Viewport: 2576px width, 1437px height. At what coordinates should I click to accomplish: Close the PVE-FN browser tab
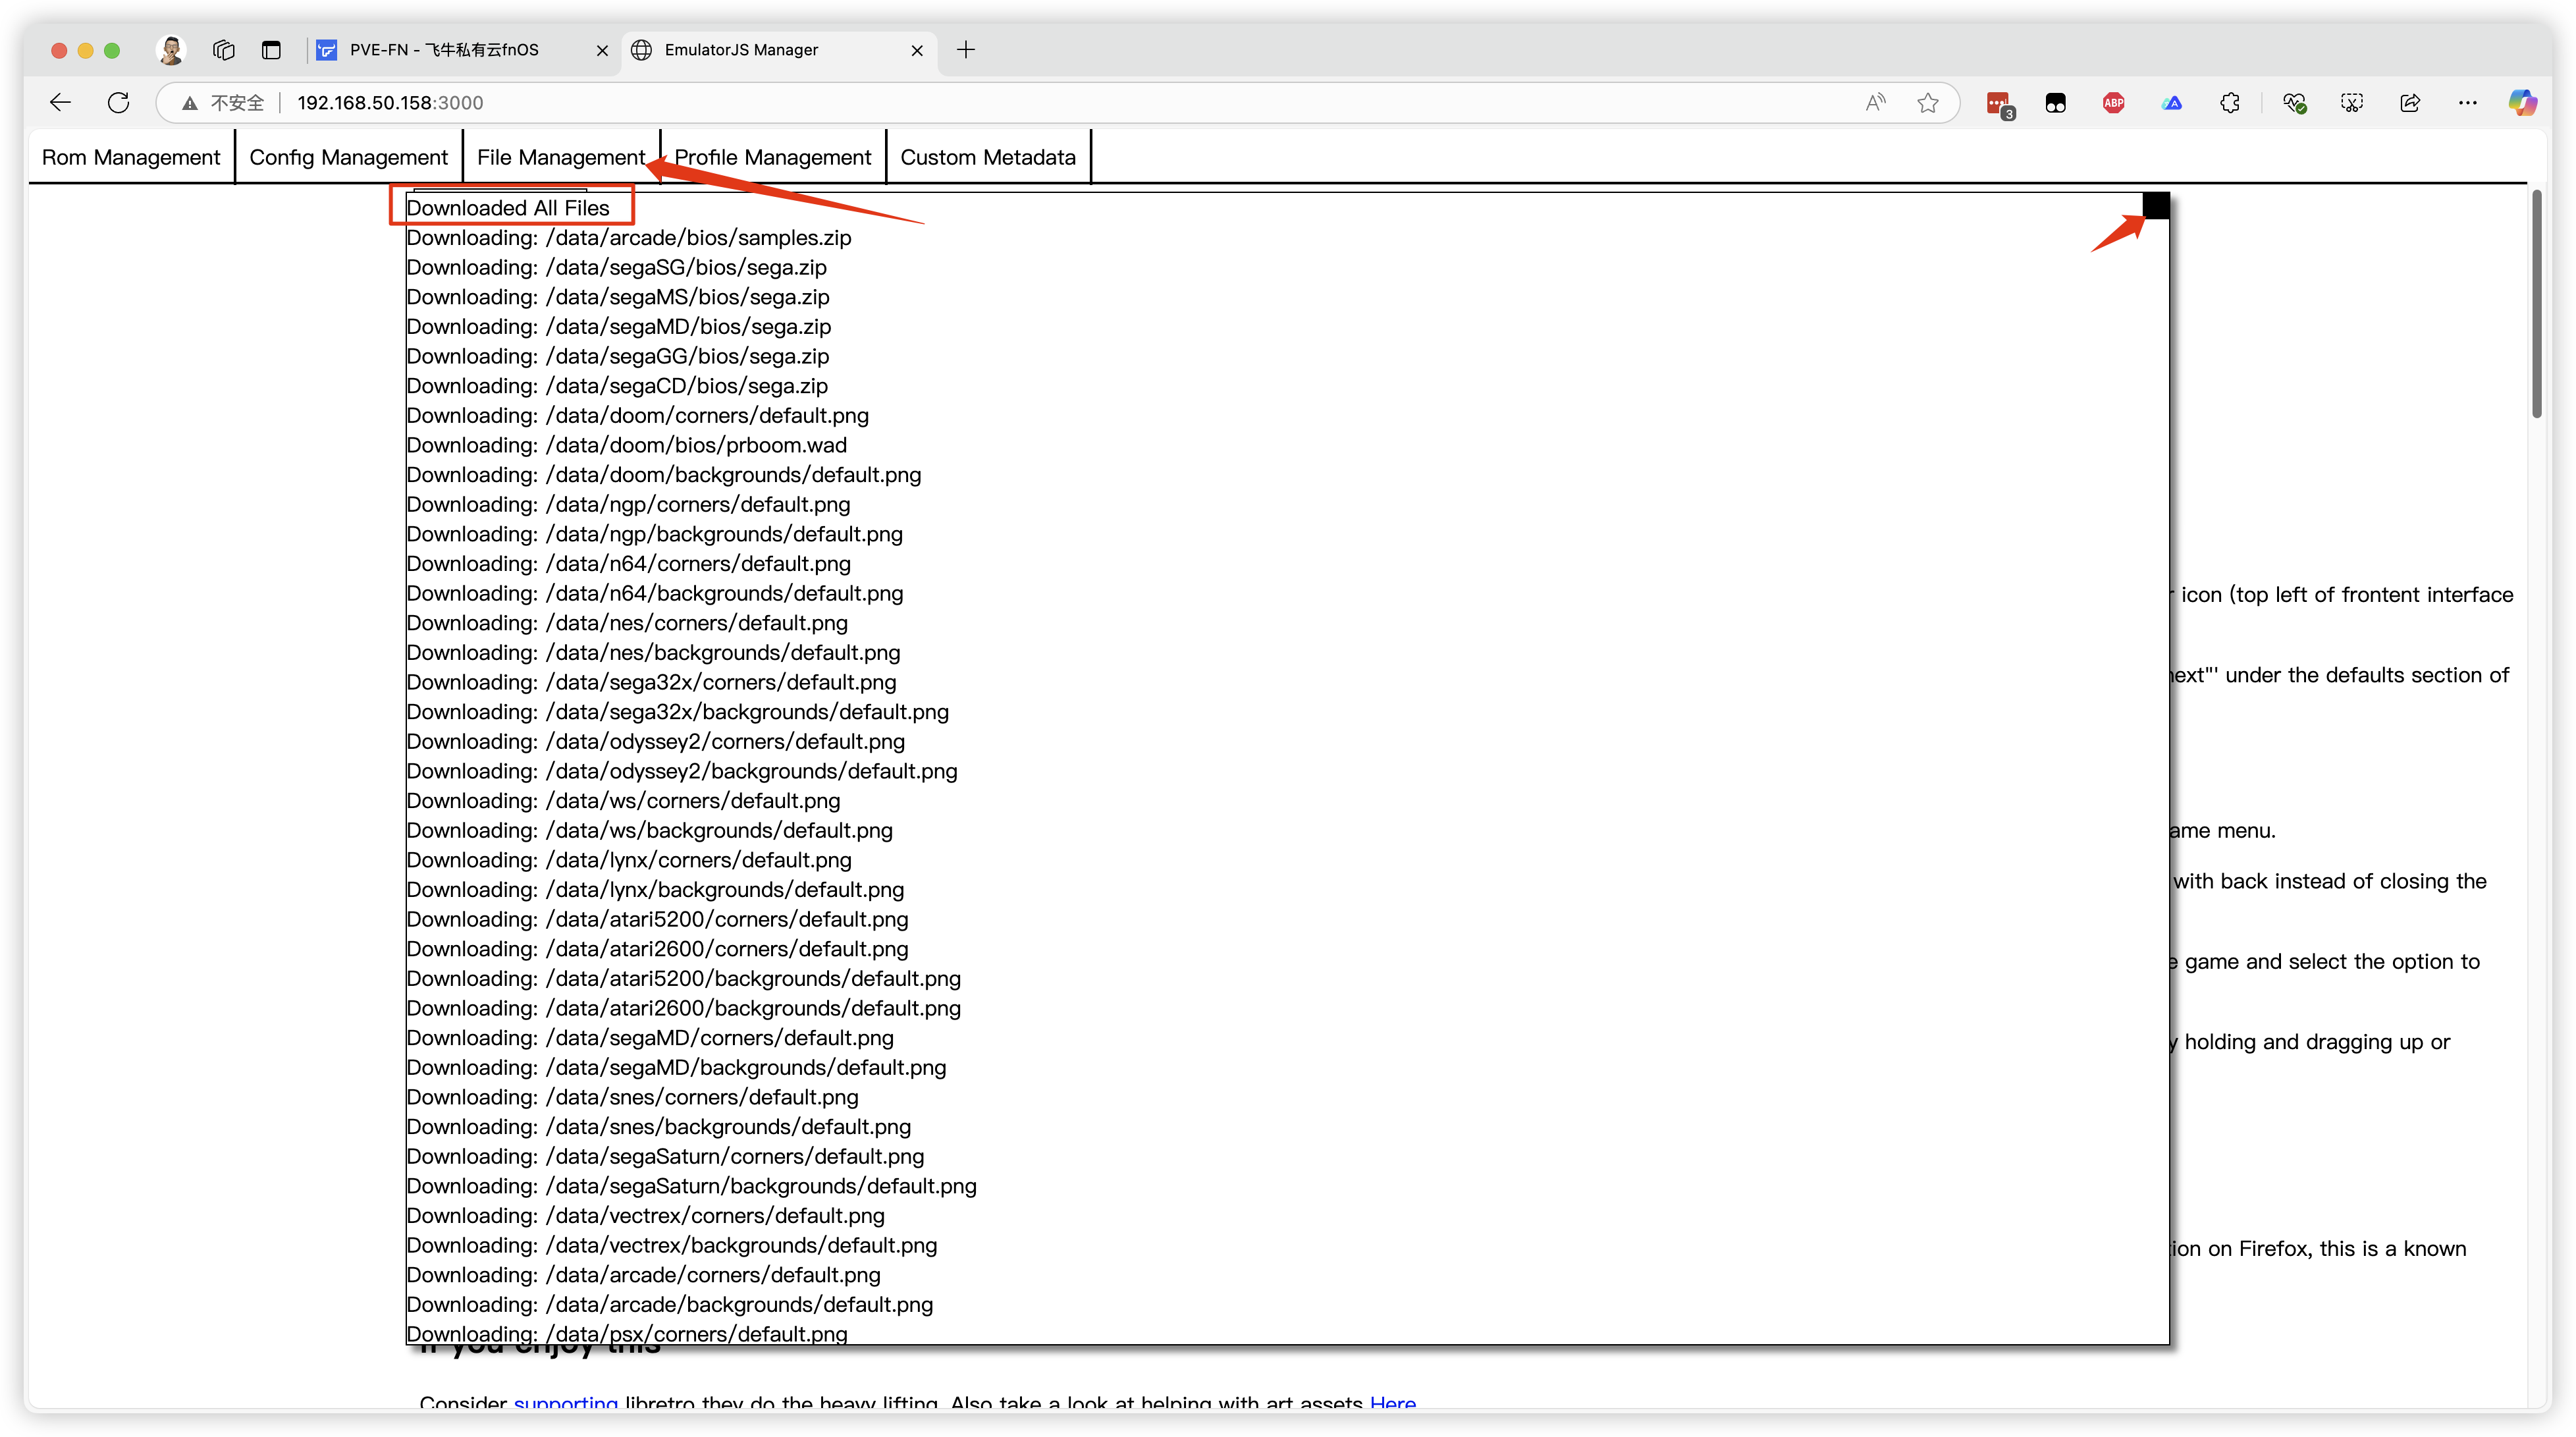pyautogui.click(x=602, y=50)
